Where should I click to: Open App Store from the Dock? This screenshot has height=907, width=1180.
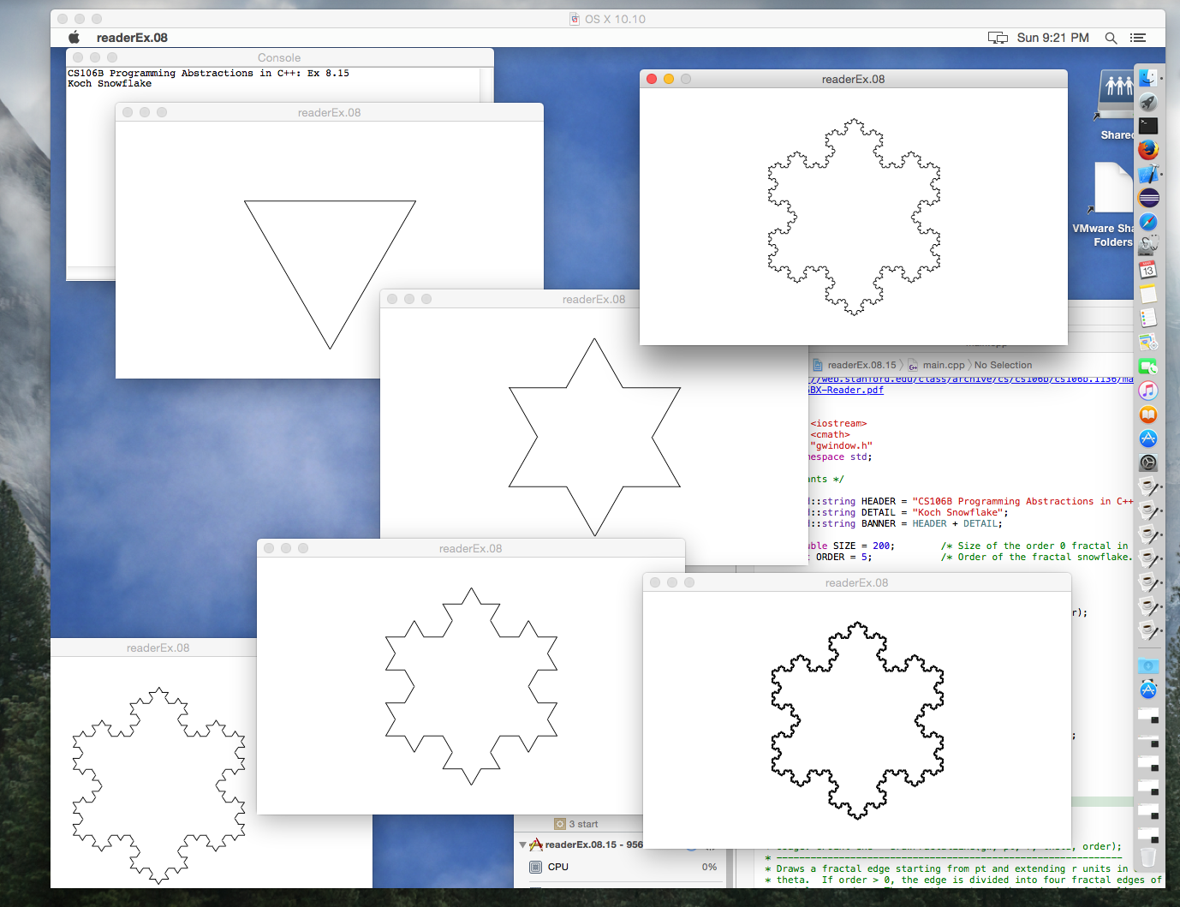(x=1148, y=439)
